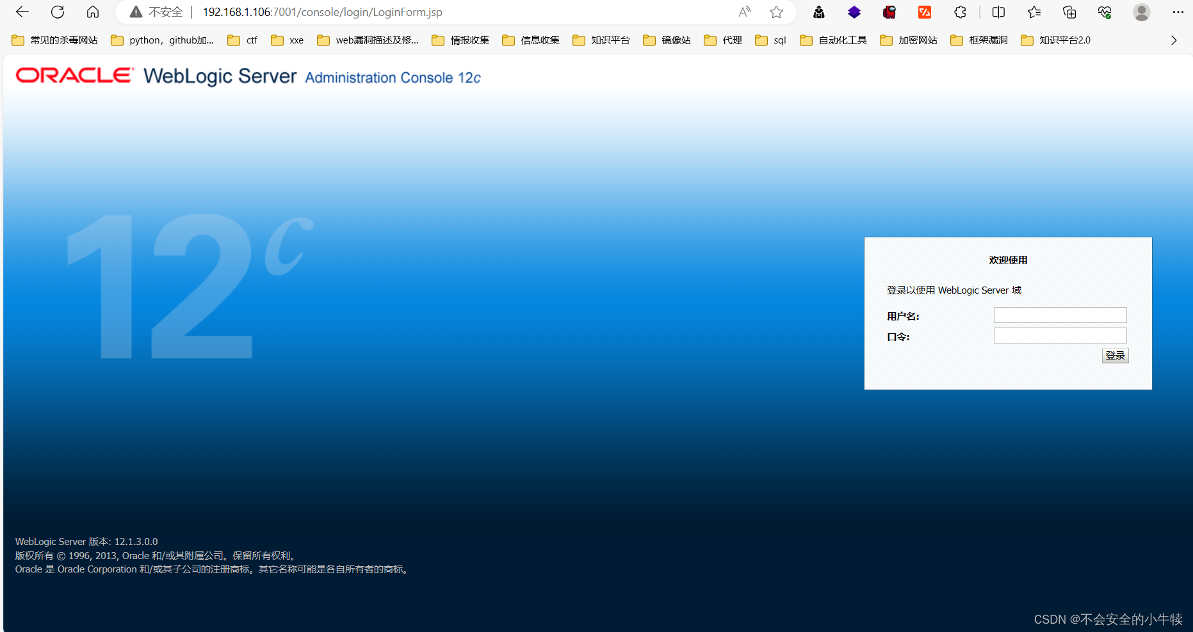Viewport: 1193px width, 632px height.
Task: Open the sql bookmark folder
Action: [x=771, y=40]
